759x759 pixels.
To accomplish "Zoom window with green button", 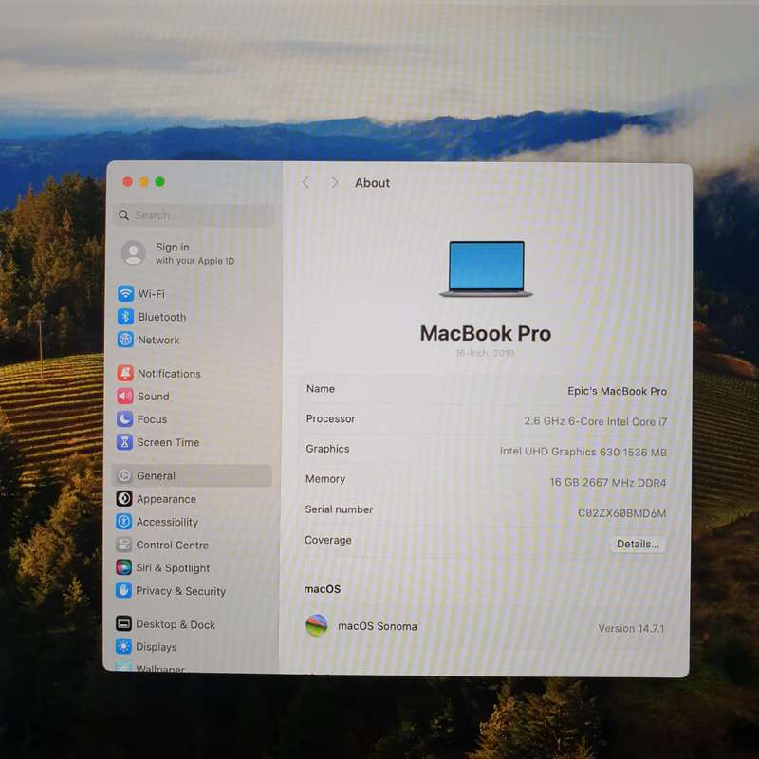I will pos(159,181).
